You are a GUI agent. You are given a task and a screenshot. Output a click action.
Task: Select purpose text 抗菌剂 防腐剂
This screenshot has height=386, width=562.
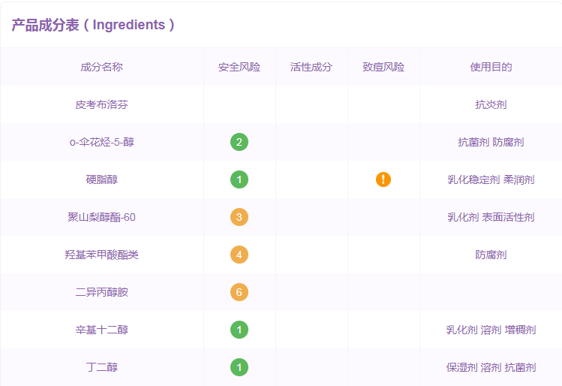(491, 142)
